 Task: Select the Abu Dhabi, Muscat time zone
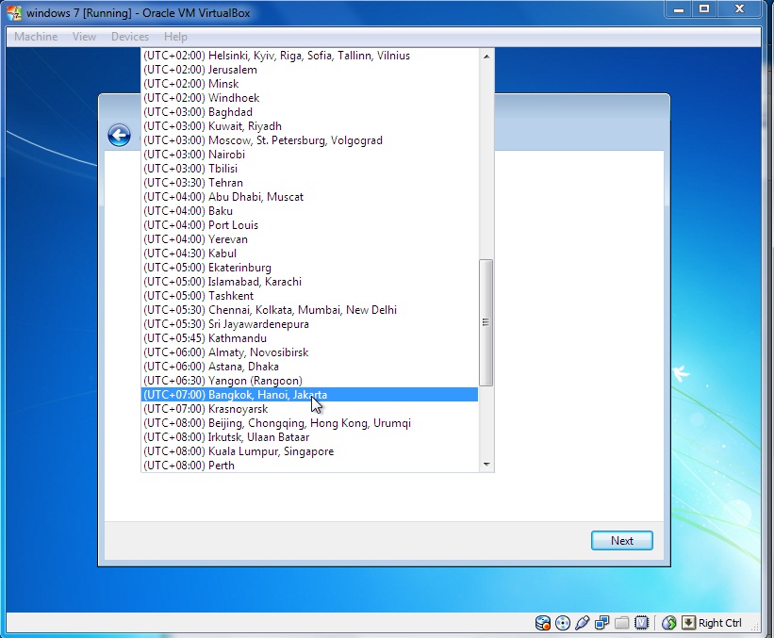[x=309, y=197]
